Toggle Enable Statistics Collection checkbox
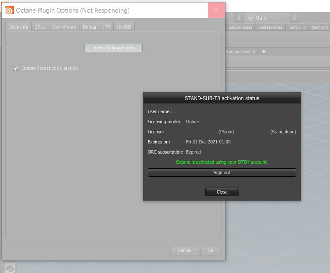This screenshot has width=330, height=273. [x=16, y=68]
